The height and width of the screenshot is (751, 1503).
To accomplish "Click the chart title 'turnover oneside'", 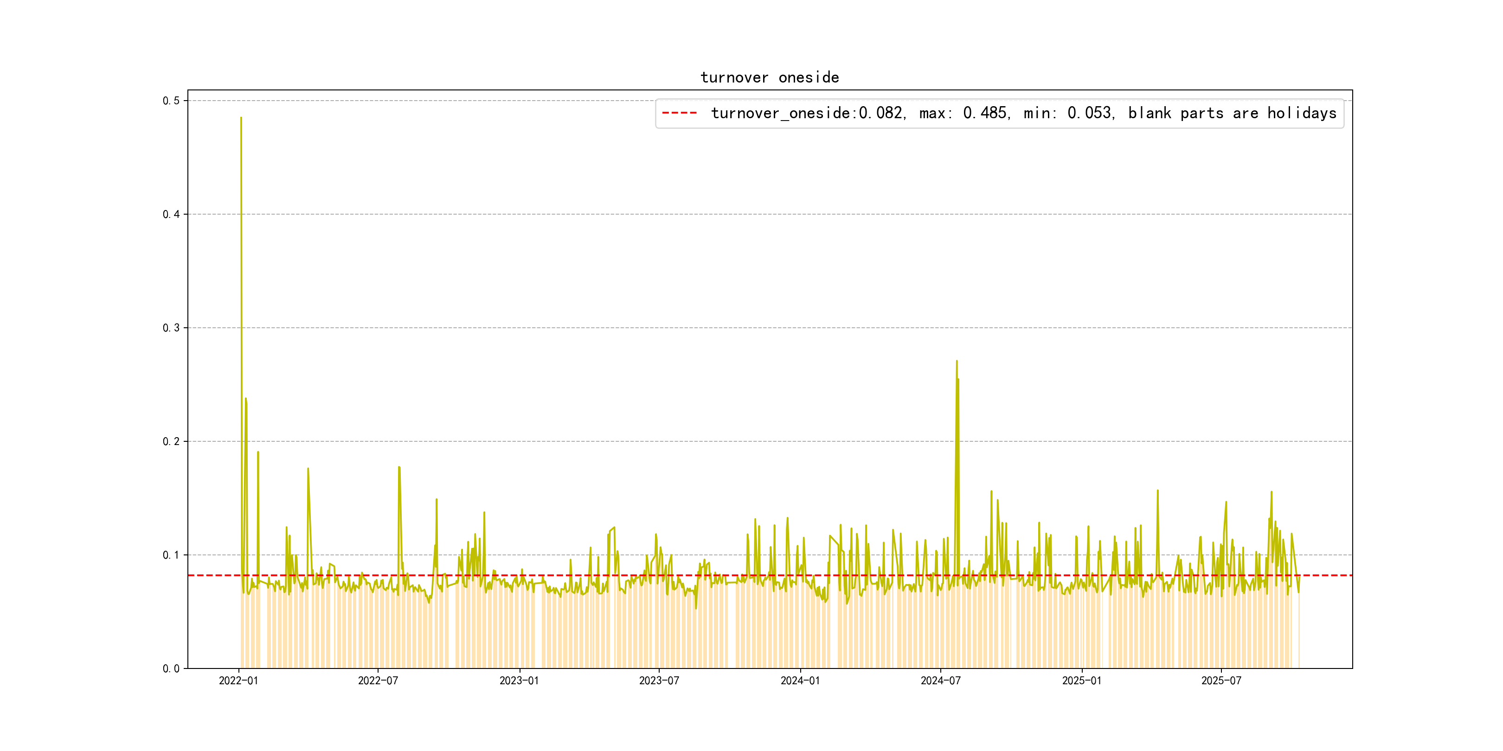I will 769,77.
